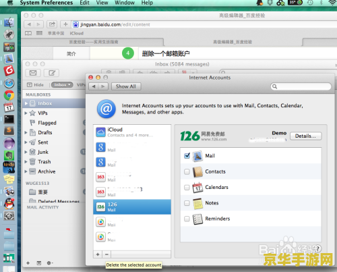
Task: Click the Details... button
Action: pyautogui.click(x=305, y=136)
